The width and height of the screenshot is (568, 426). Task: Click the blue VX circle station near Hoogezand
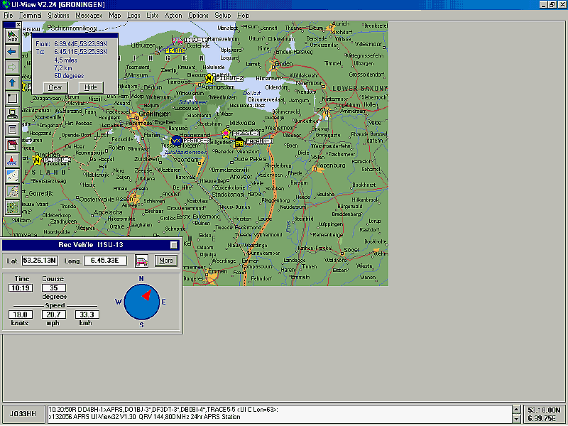(x=176, y=141)
